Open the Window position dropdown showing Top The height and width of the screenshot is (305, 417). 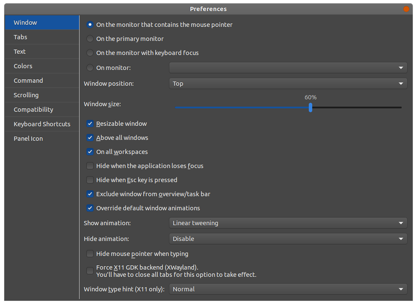coord(288,84)
